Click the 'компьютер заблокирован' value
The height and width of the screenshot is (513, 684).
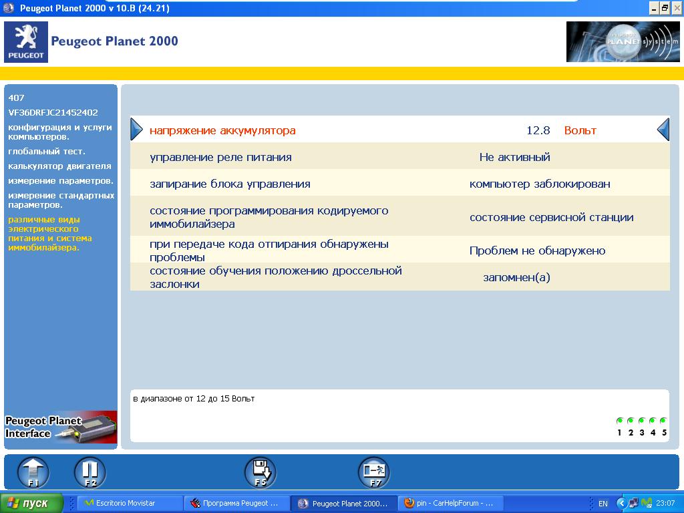coord(540,184)
